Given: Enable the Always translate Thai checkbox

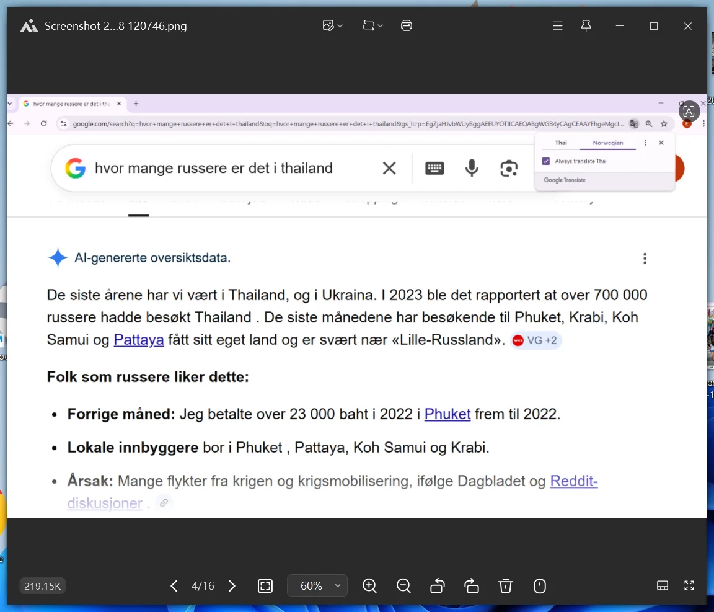Looking at the screenshot, I should click(546, 161).
